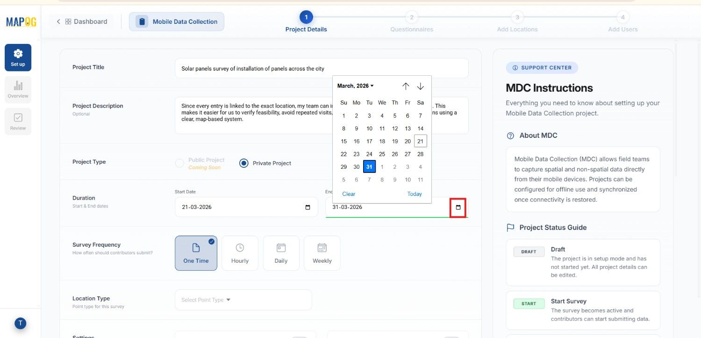Image resolution: width=701 pixels, height=338 pixels.
Task: Select March 21 in the calendar
Action: (x=420, y=141)
